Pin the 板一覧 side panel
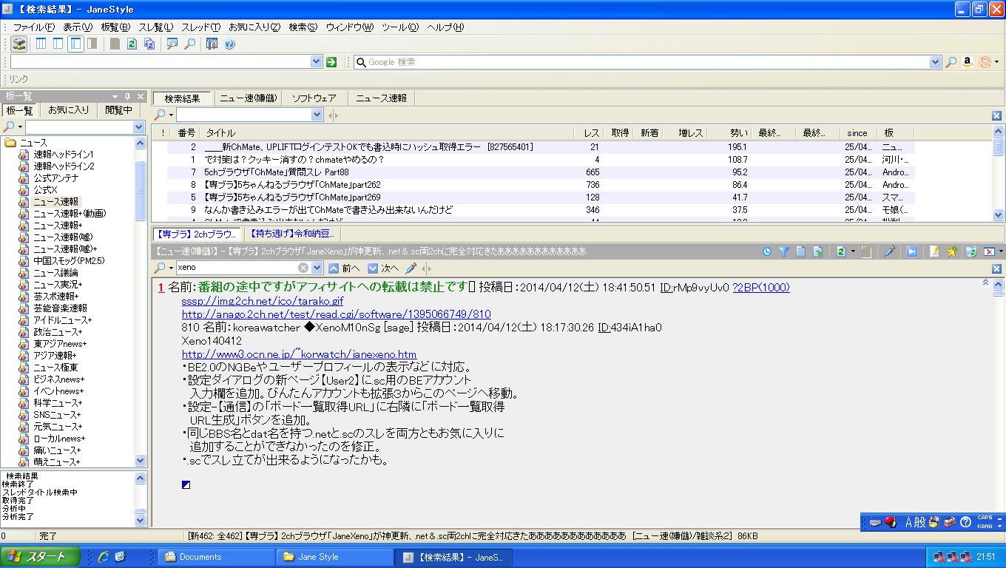 pos(127,97)
